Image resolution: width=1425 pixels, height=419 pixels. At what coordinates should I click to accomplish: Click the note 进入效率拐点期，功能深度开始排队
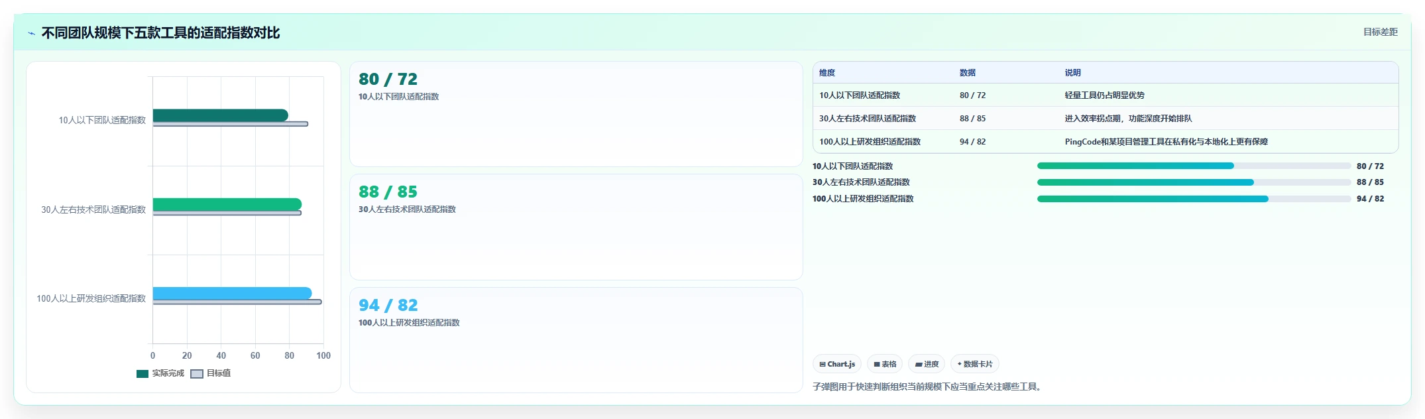1129,119
